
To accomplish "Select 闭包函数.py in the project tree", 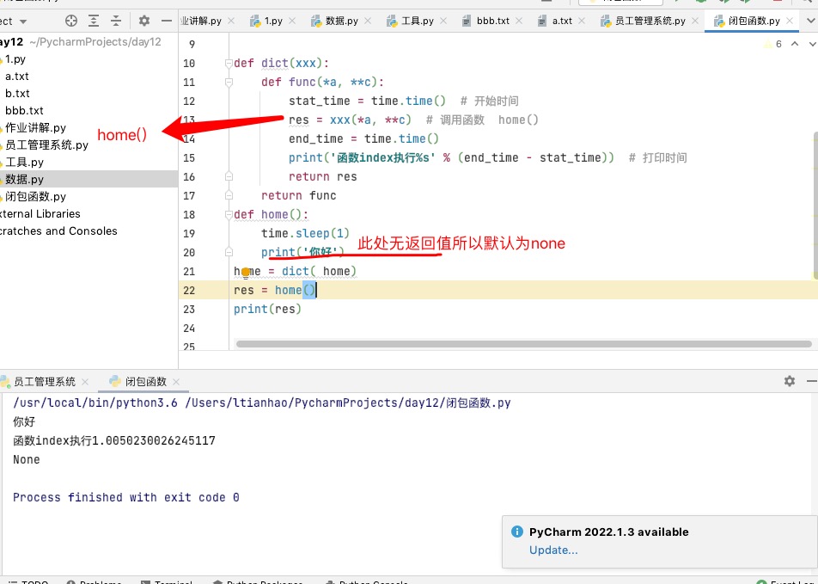I will [x=35, y=197].
